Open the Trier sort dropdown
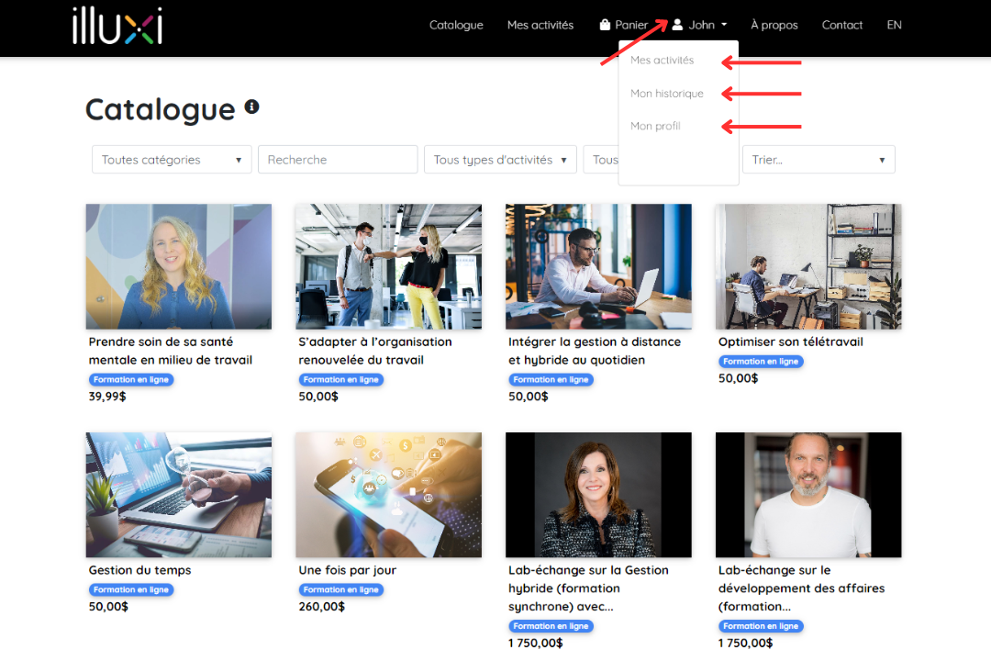Viewport: 991px width, 661px height. click(818, 160)
